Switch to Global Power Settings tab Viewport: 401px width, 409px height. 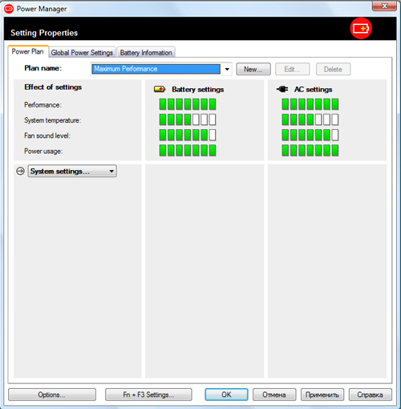[x=82, y=52]
